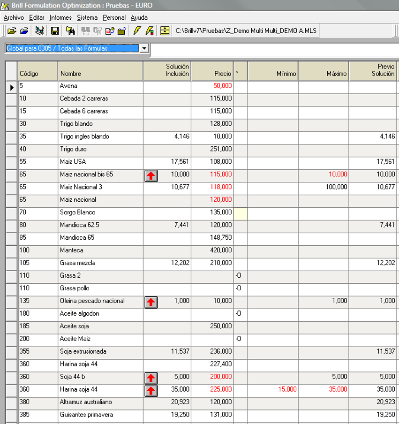Open the Sistema menu
The width and height of the screenshot is (399, 424).
(x=87, y=17)
